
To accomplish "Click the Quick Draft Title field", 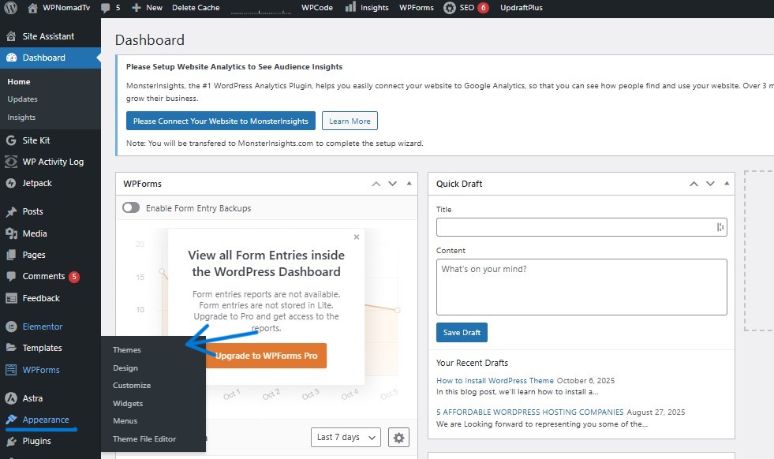I will [575, 227].
